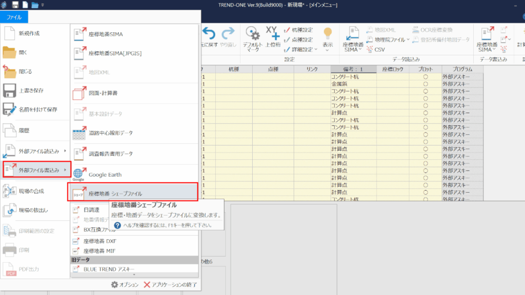Select 座標地番 DXF in the submenu
525x295 pixels.
[135, 241]
